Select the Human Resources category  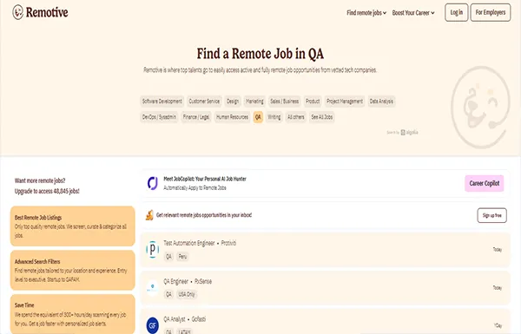(x=232, y=117)
